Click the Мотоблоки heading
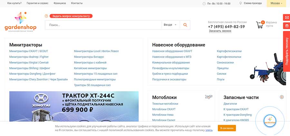This screenshot has height=136, width=290. click(164, 98)
